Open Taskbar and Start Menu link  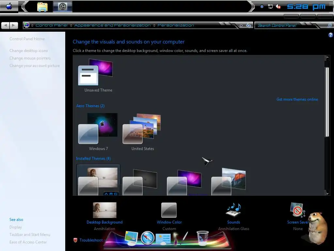coord(30,235)
